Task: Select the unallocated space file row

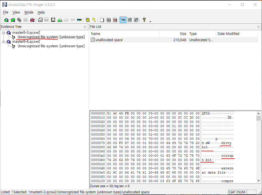Action: click(x=174, y=40)
